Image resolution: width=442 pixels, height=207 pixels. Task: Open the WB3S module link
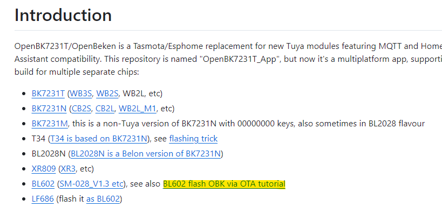click(x=80, y=94)
